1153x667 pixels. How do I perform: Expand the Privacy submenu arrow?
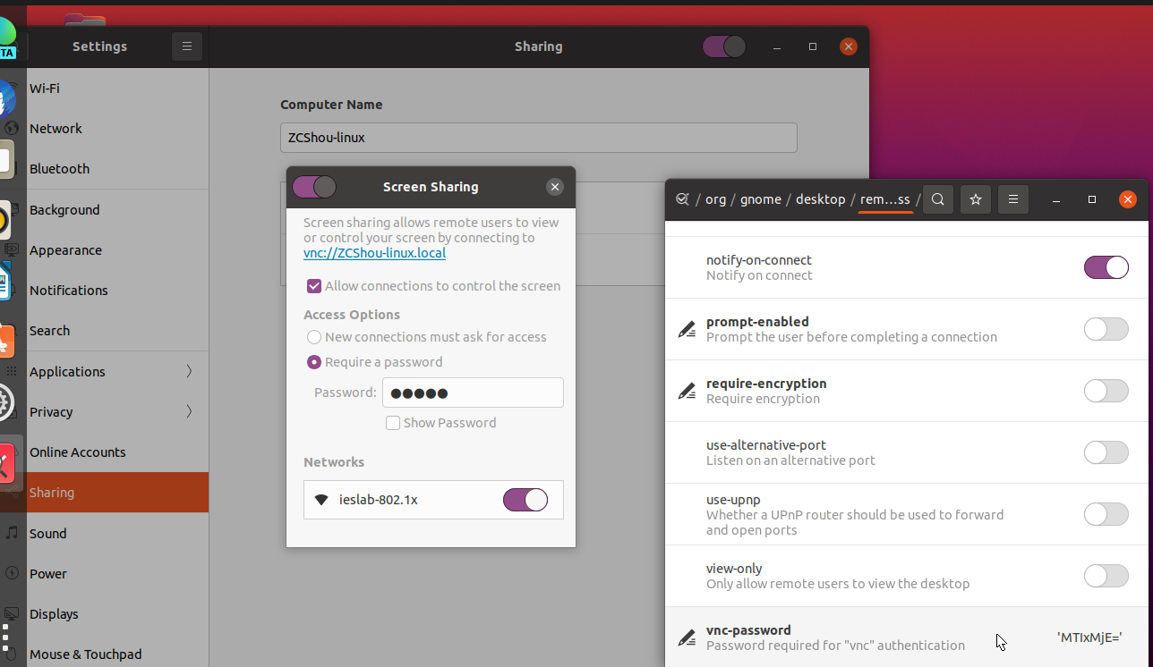189,411
